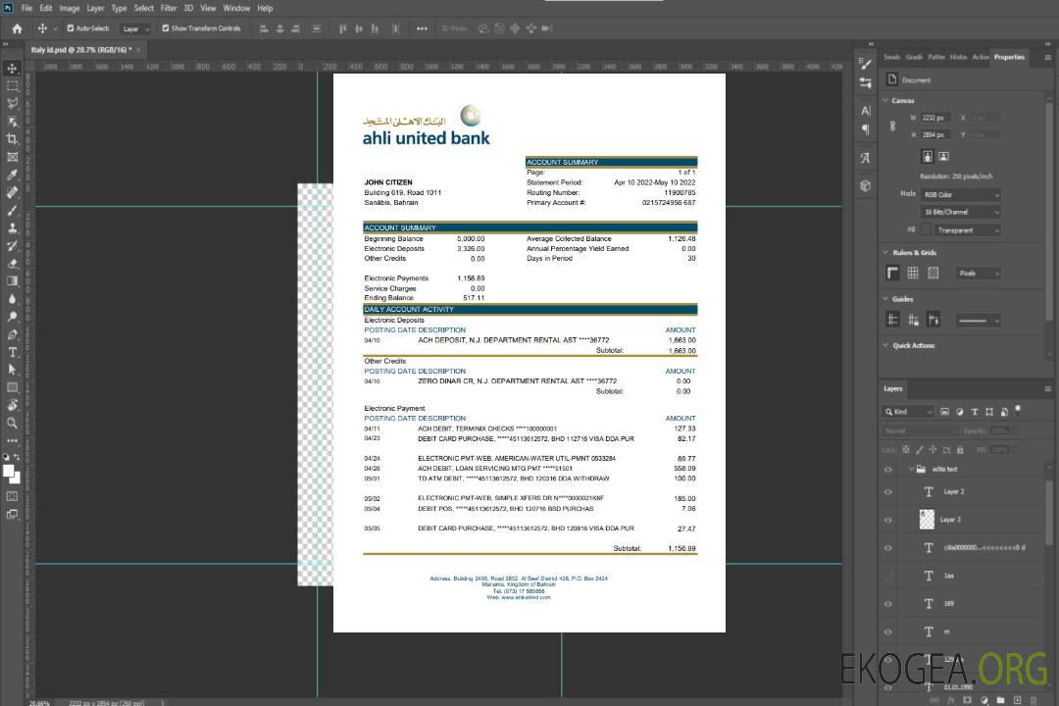The width and height of the screenshot is (1059, 706).
Task: Click the canvas width field
Action: tap(934, 118)
